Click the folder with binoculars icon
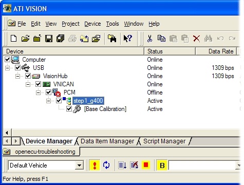 112,39
